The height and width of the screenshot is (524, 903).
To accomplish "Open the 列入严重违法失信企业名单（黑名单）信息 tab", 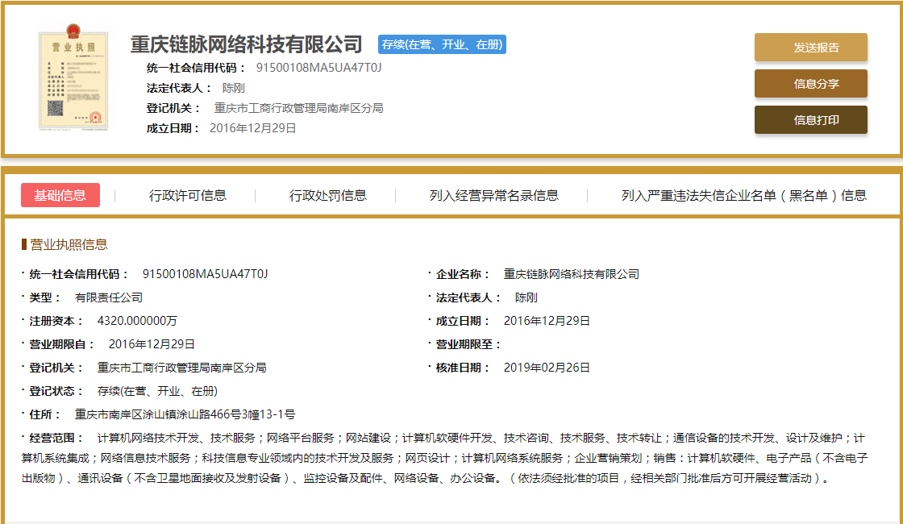I will 743,195.
